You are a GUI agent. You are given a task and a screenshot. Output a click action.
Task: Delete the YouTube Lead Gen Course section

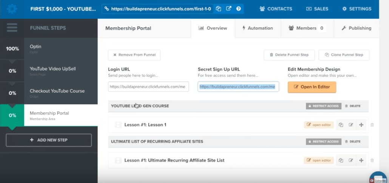[353, 106]
